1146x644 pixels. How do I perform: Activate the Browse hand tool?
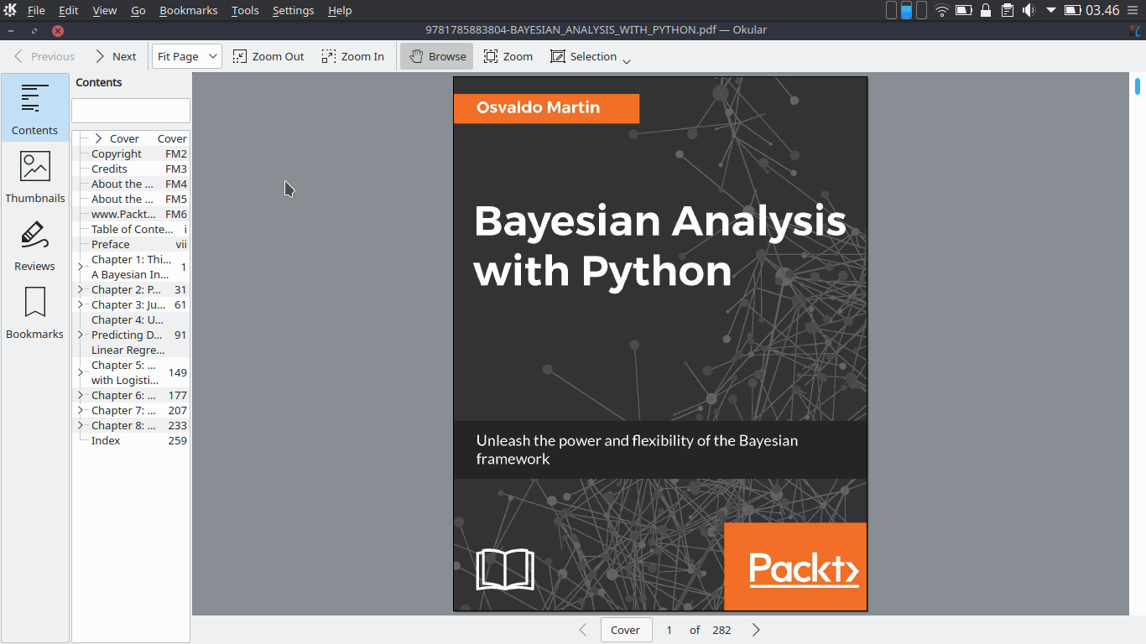(437, 56)
